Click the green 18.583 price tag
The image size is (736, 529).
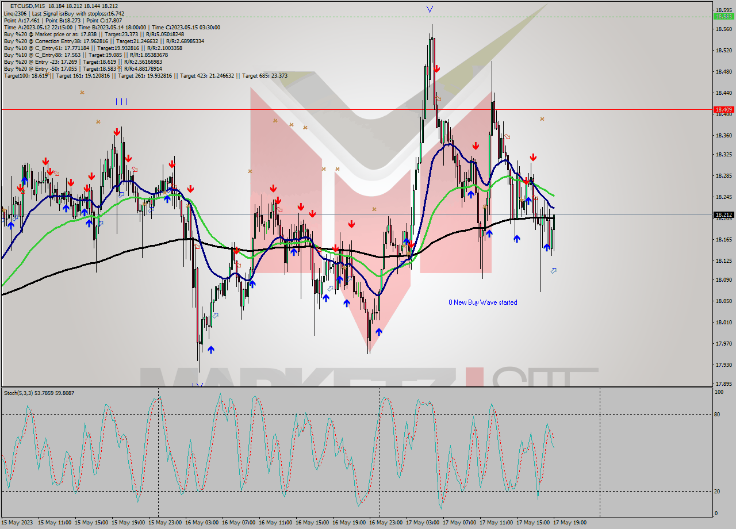[x=723, y=16]
